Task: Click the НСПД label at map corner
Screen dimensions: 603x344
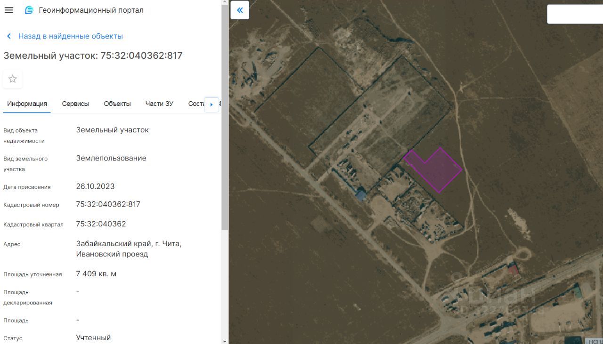Action: click(x=595, y=341)
